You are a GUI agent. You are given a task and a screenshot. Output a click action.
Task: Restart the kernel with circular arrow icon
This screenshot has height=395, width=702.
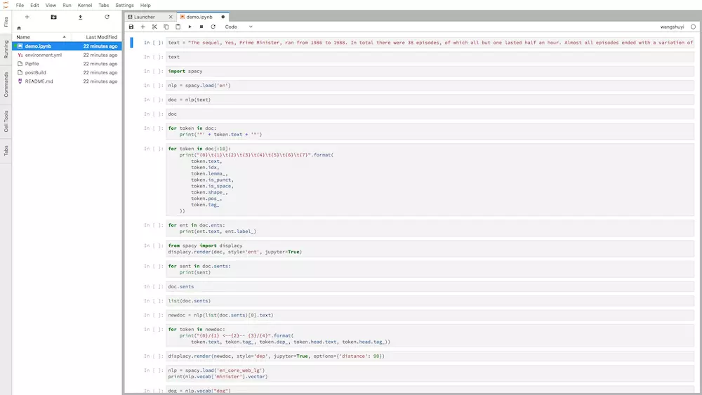pos(213,27)
